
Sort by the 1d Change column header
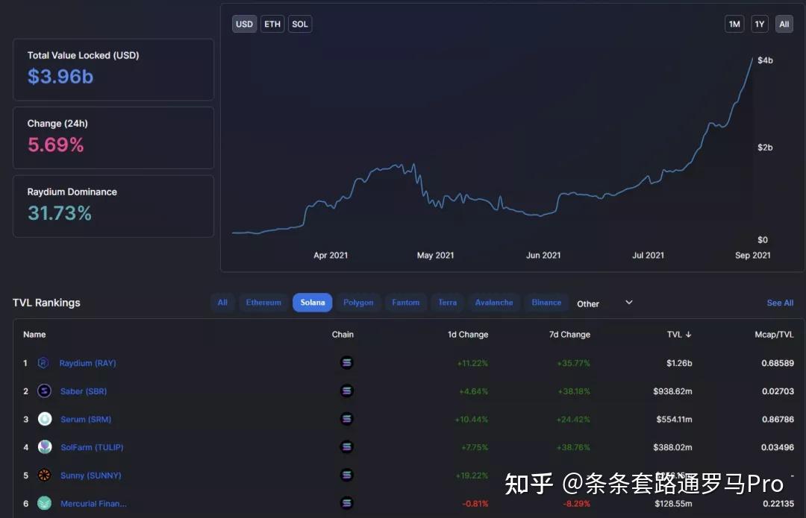click(468, 335)
